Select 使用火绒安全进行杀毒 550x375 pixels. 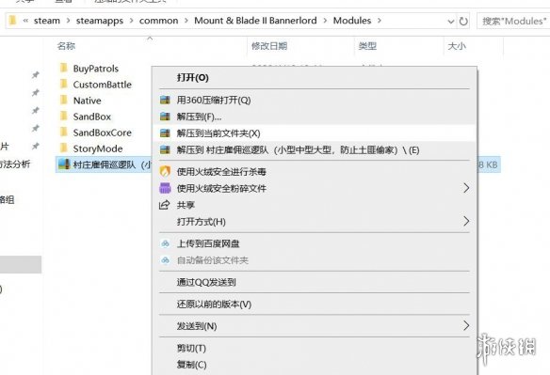pyautogui.click(x=315, y=172)
